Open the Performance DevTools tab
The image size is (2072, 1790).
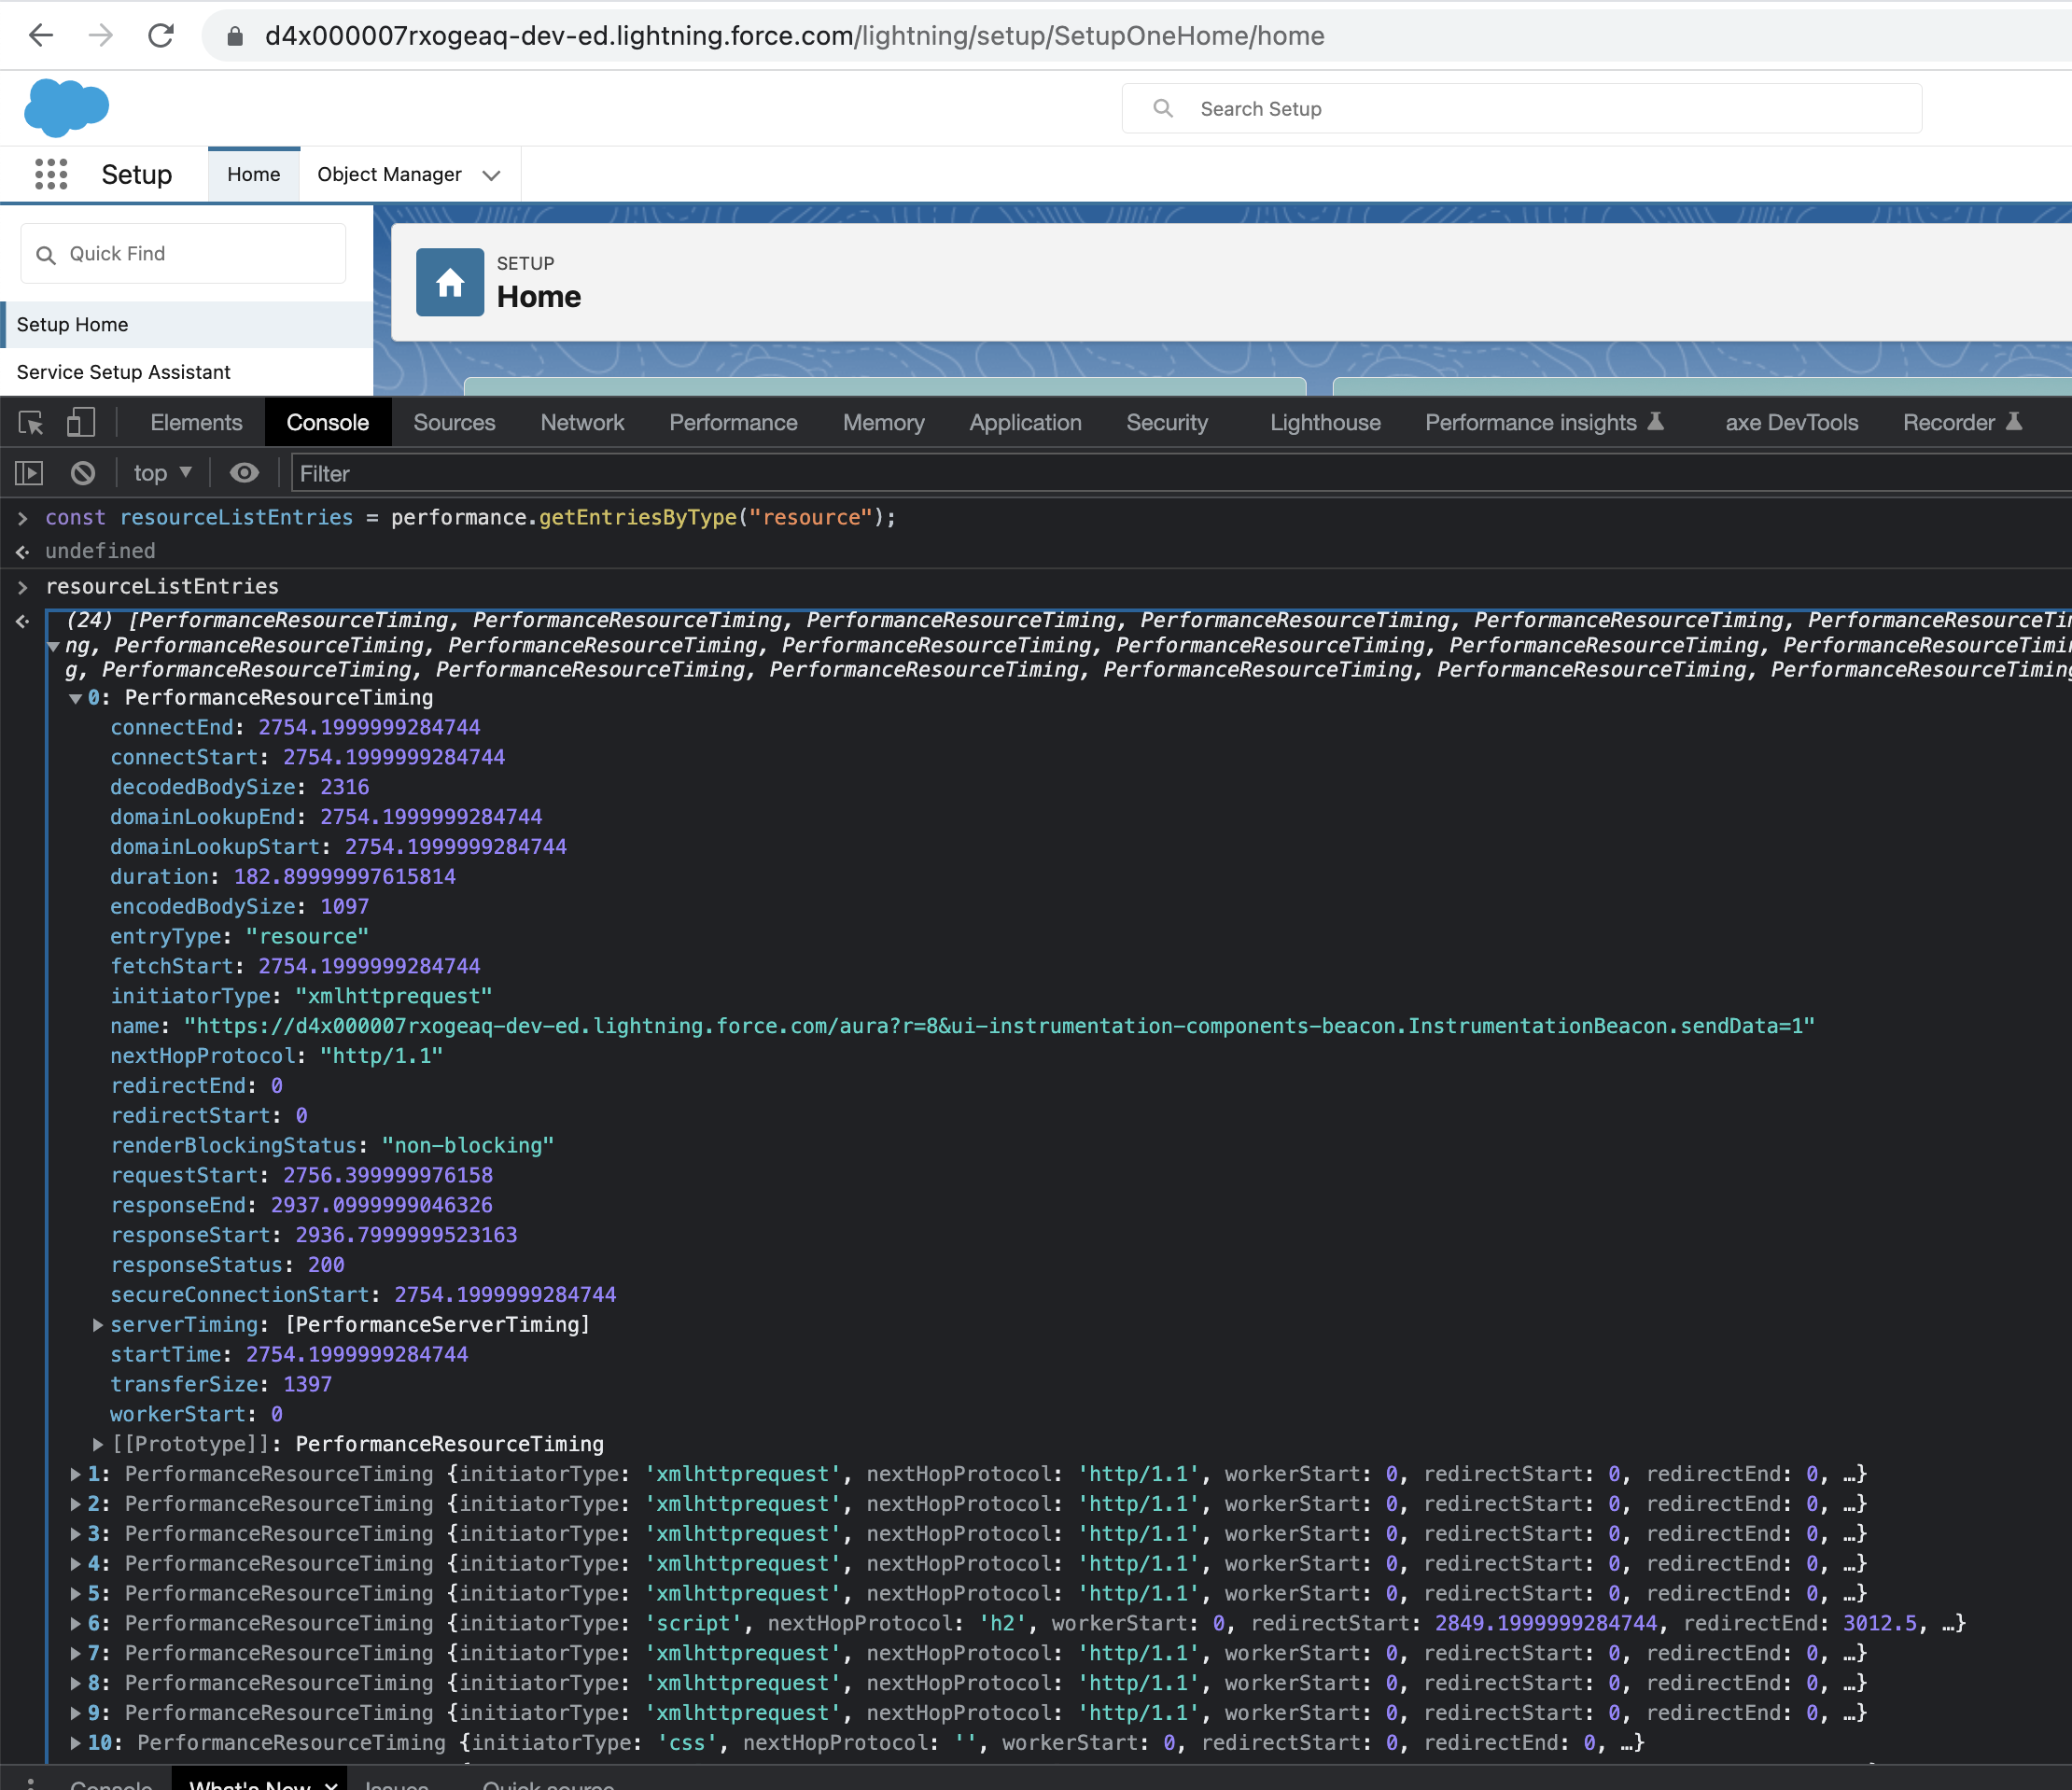click(733, 423)
